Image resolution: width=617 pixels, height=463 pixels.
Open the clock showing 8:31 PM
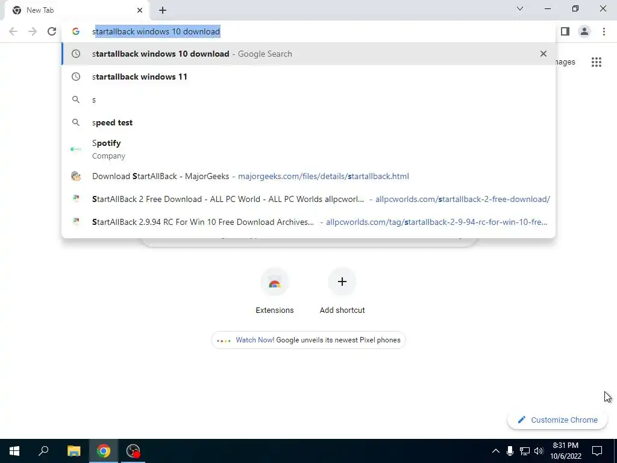tap(566, 451)
